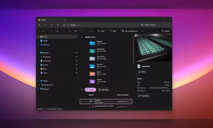This screenshot has width=213, height=128.
Task: Add a new tab with plus
Action: click(70, 20)
